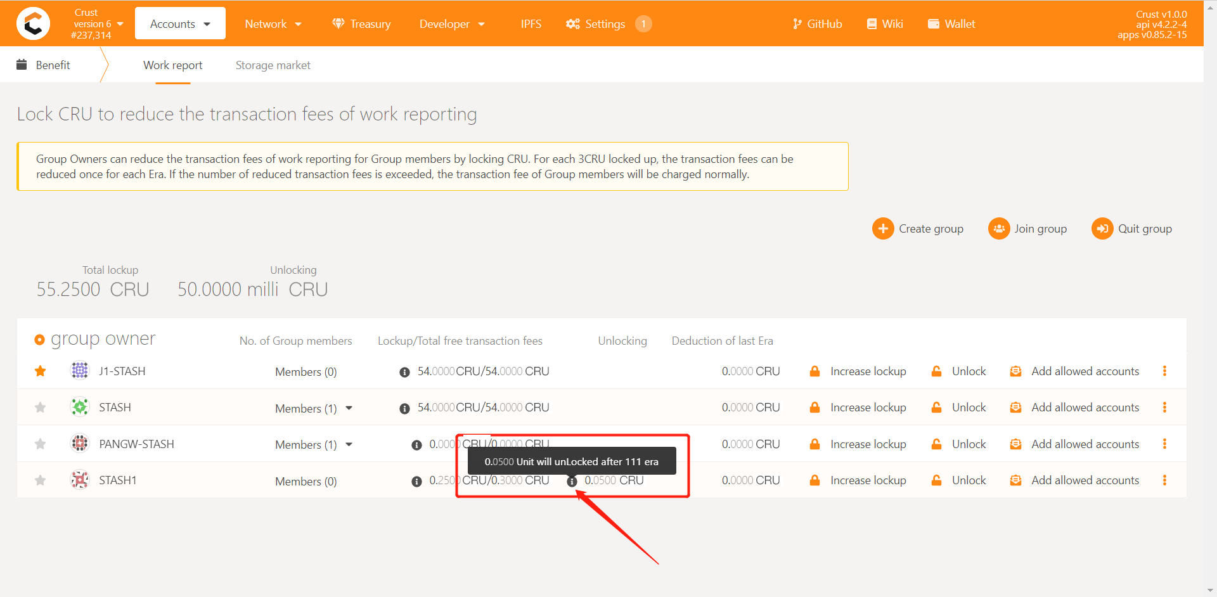Screen dimensions: 1217x597
Task: Add allowed accounts for STASH
Action: point(1074,407)
